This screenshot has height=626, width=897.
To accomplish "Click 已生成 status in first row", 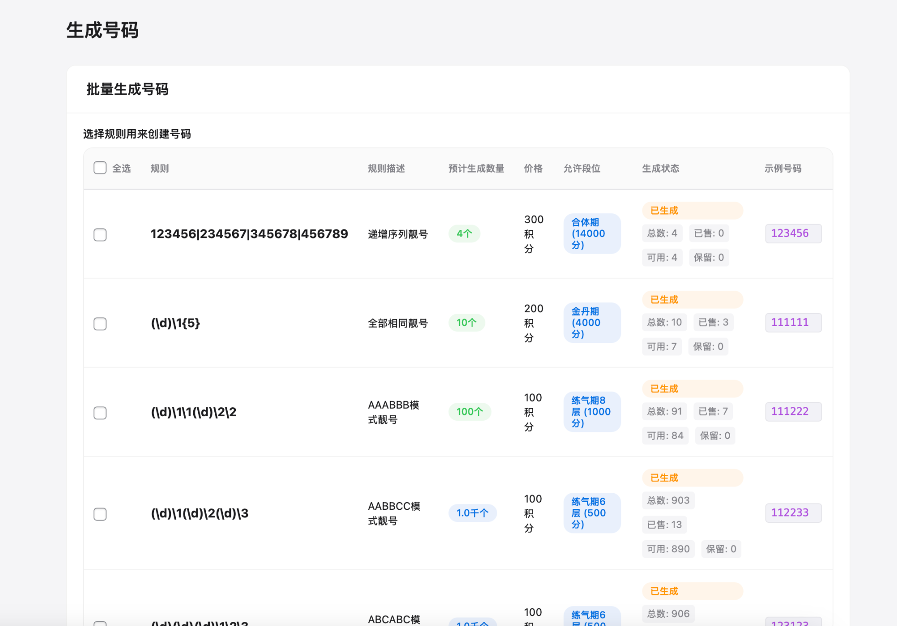I will (x=692, y=211).
